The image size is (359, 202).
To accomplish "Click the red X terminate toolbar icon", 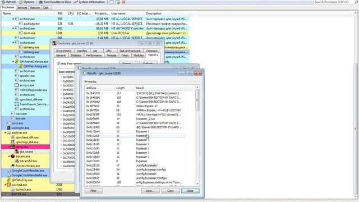I will (123, 2).
